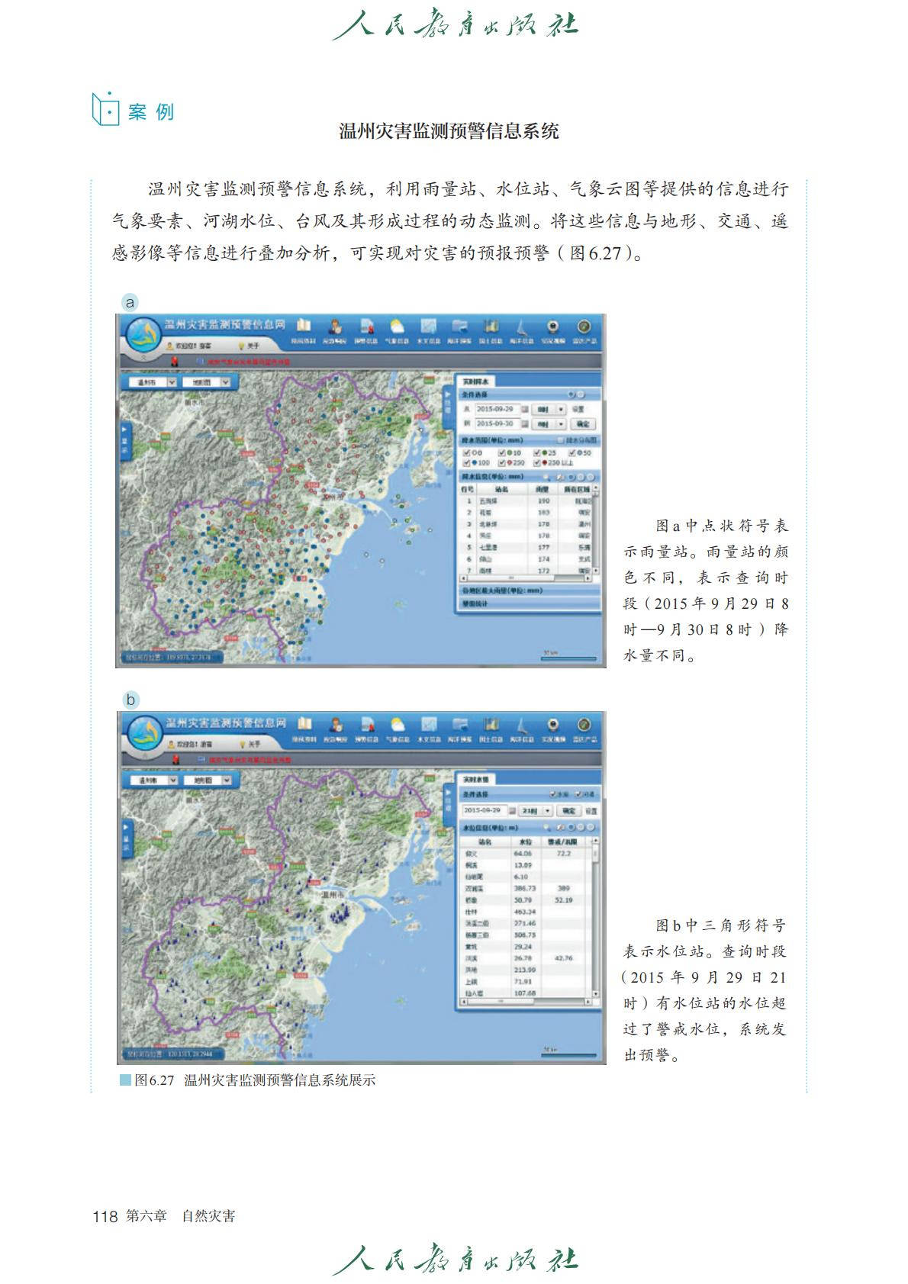Open calendar icon beside 2015-09-29 in figure a
908x1284 pixels.
[525, 410]
